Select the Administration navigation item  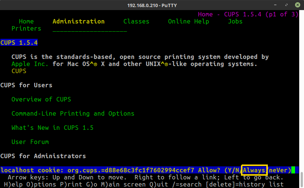click(78, 21)
